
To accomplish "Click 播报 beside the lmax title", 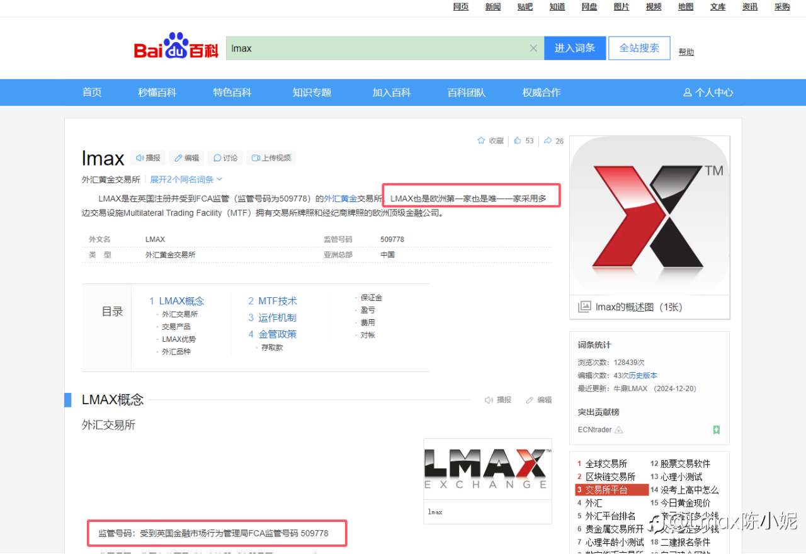I will coord(149,158).
